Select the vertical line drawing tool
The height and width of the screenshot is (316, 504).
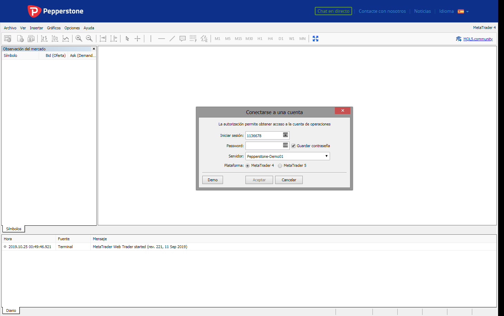coord(151,39)
